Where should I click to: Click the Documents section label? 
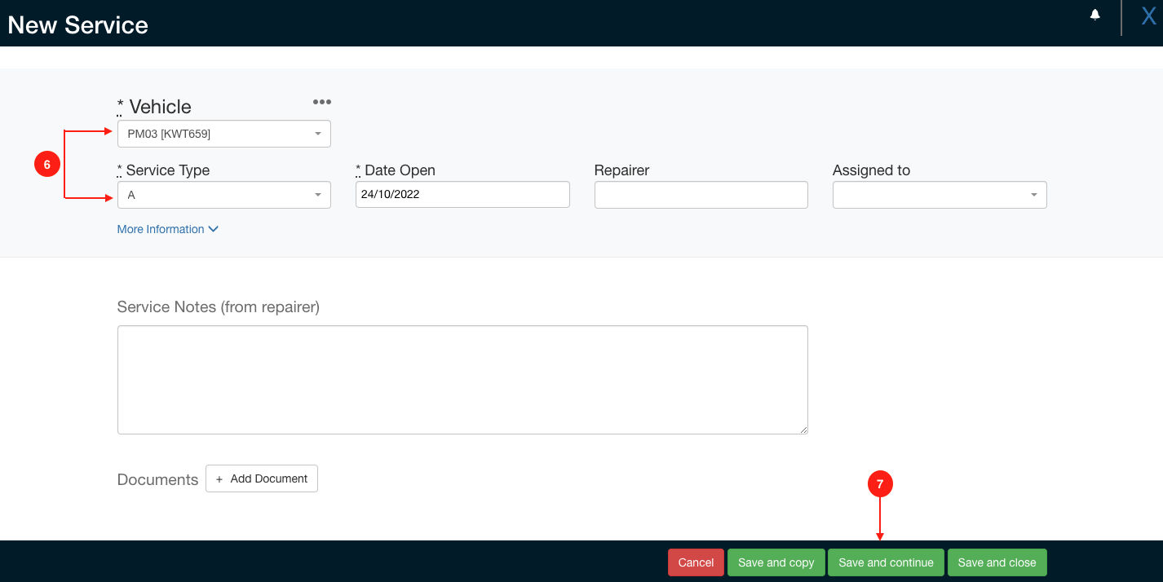click(x=157, y=480)
